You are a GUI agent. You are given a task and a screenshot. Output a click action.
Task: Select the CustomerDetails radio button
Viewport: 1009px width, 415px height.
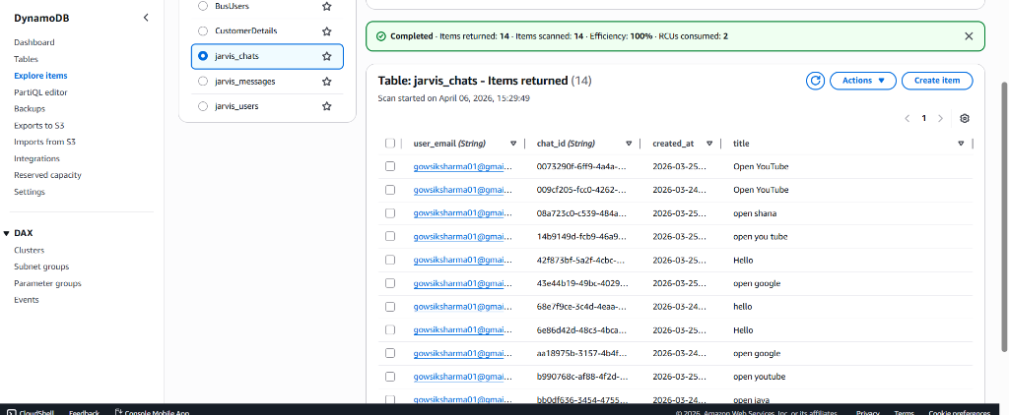tap(203, 30)
